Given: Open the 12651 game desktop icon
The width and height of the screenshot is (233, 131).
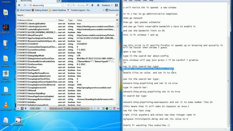Looking at the screenshot, I should [6, 29].
